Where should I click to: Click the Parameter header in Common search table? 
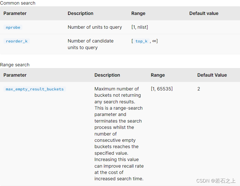pos(15,13)
